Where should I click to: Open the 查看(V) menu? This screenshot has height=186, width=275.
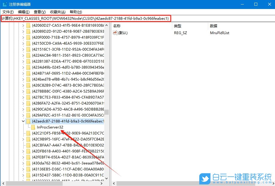[40, 12]
